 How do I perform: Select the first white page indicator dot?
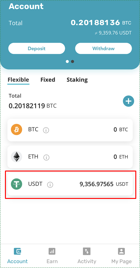pos(67,62)
